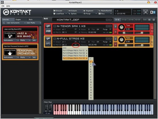Open the Browser panel button
158x119 pixels.
pyautogui.click(x=60, y=11)
